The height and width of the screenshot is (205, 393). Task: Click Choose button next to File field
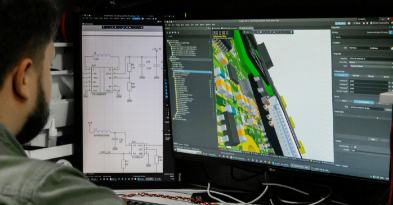pyautogui.click(x=388, y=110)
